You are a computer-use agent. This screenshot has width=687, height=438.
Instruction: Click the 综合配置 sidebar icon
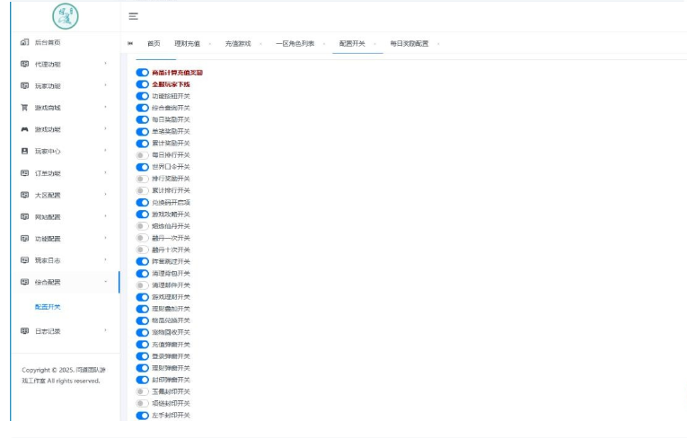click(24, 282)
